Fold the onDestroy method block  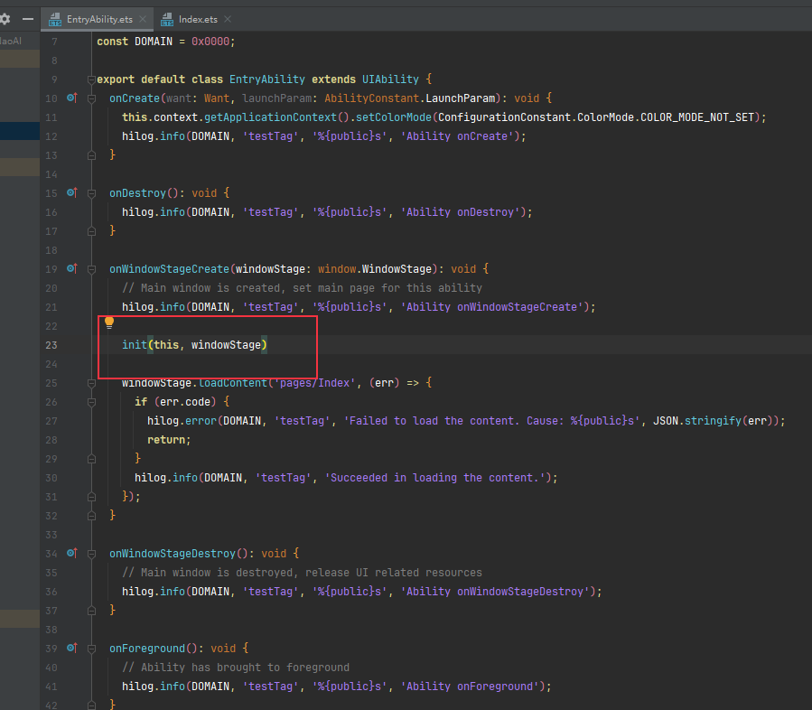coord(91,193)
